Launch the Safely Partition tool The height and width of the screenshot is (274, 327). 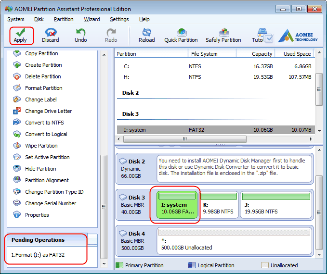pos(223,36)
